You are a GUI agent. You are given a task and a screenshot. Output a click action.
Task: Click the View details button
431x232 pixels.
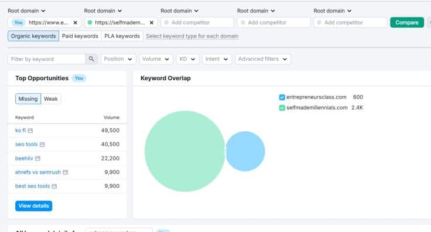coord(33,206)
